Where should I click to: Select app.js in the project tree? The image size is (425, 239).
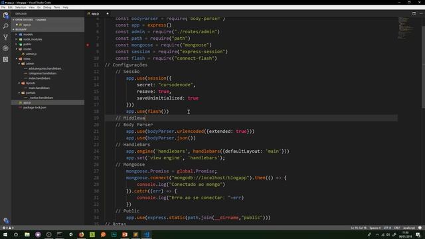[48, 103]
